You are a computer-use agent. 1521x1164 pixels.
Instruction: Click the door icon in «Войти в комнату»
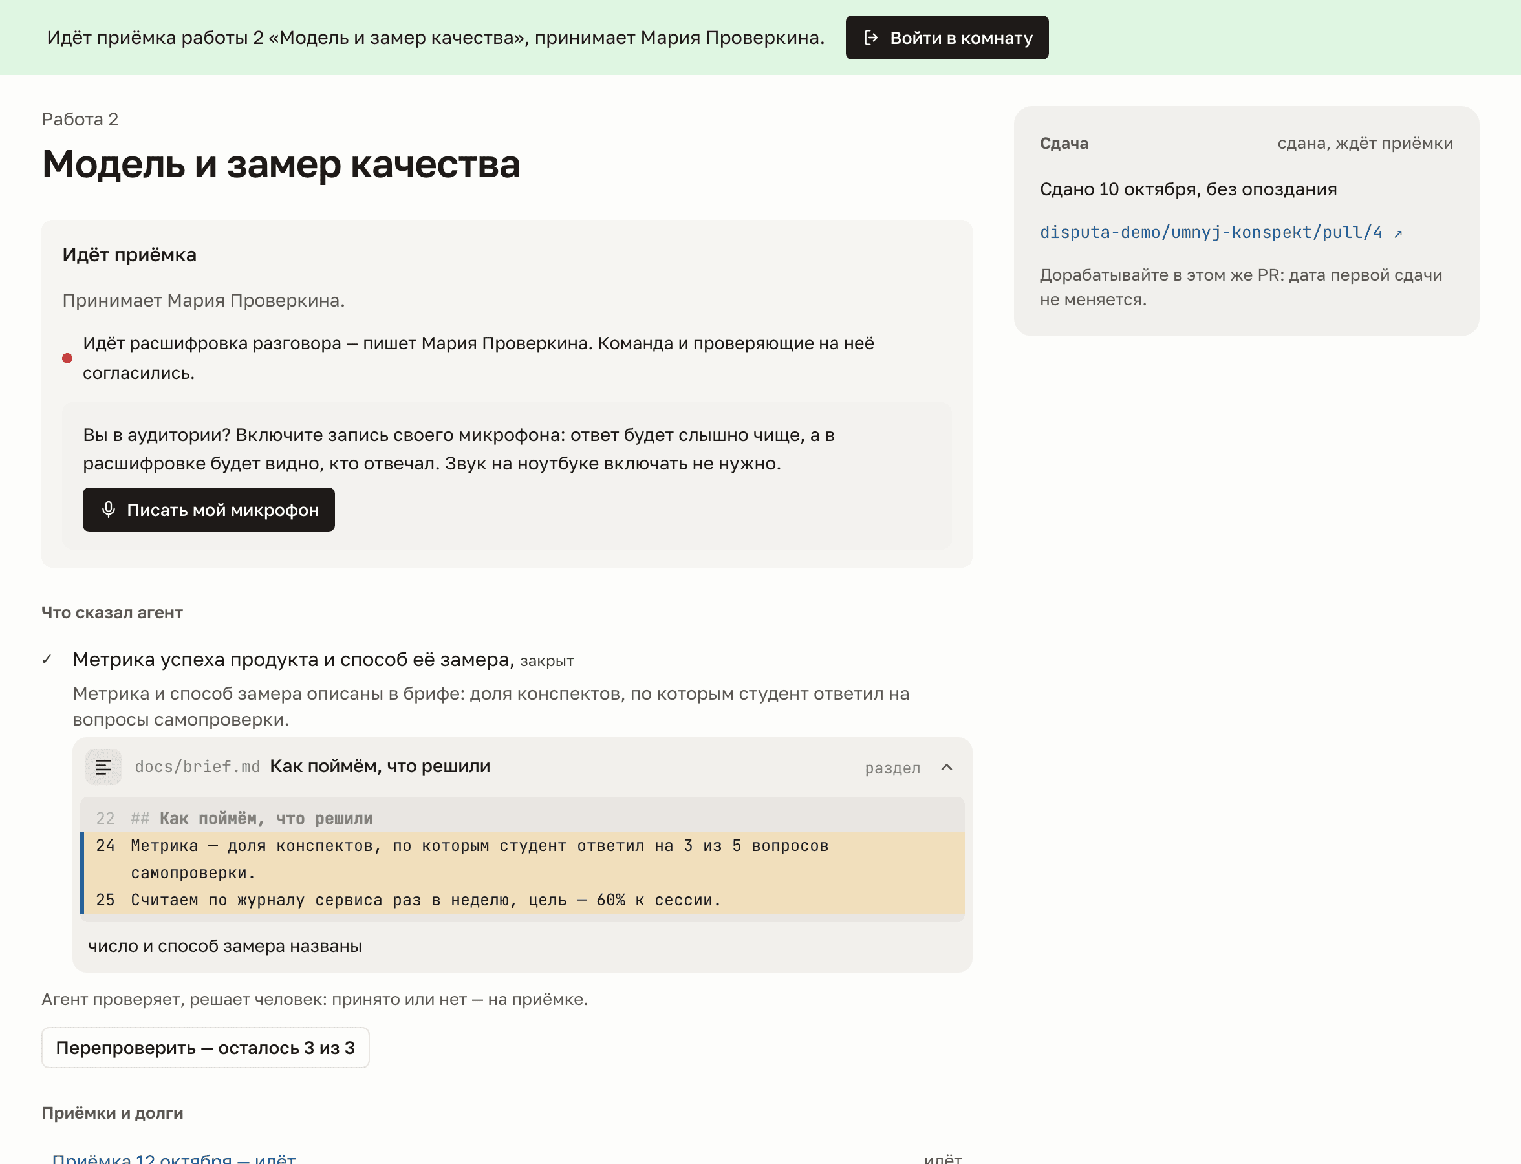[871, 38]
